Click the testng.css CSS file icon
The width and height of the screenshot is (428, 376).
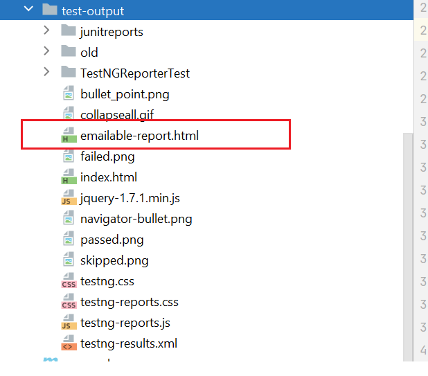69,280
